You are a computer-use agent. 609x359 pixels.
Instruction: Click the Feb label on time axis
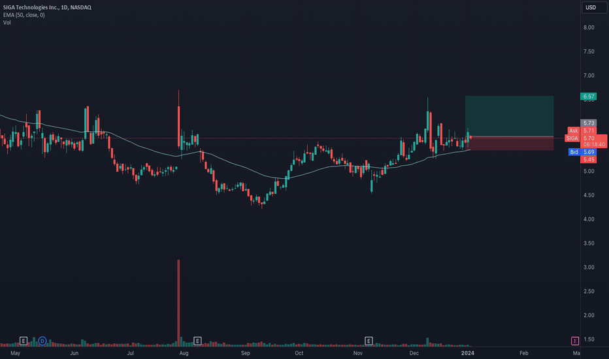pos(524,353)
